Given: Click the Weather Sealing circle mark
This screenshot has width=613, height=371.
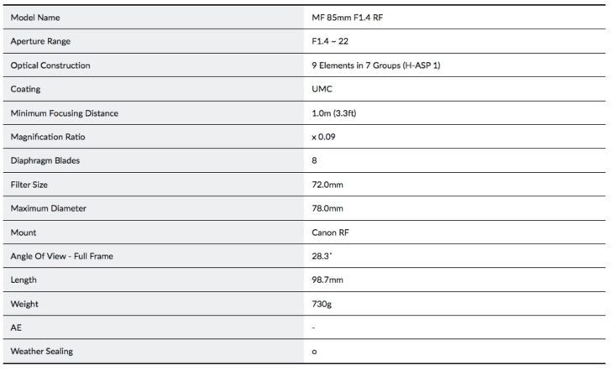Looking at the screenshot, I should (x=314, y=352).
